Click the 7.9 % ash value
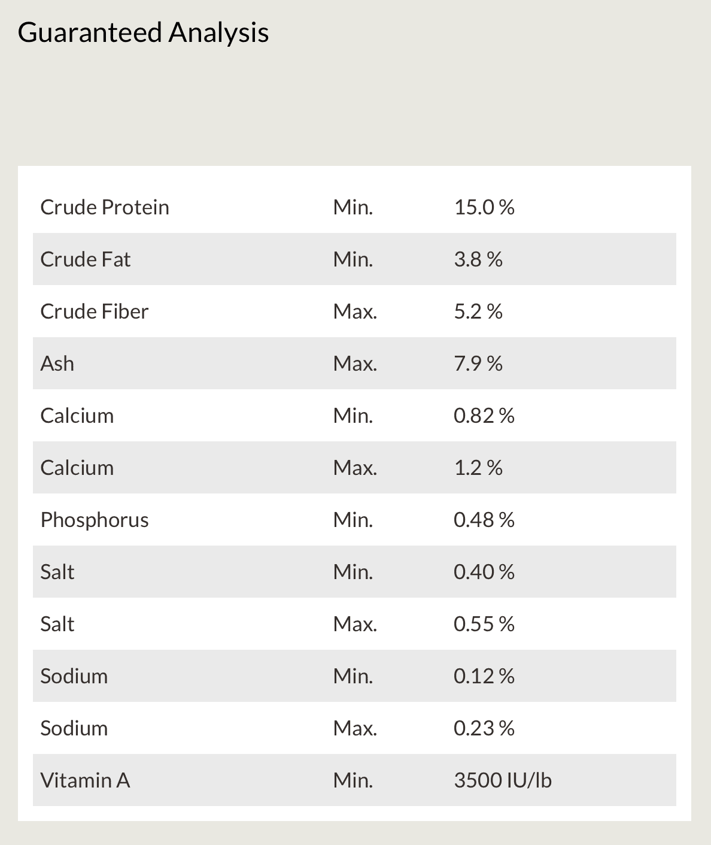 [478, 364]
